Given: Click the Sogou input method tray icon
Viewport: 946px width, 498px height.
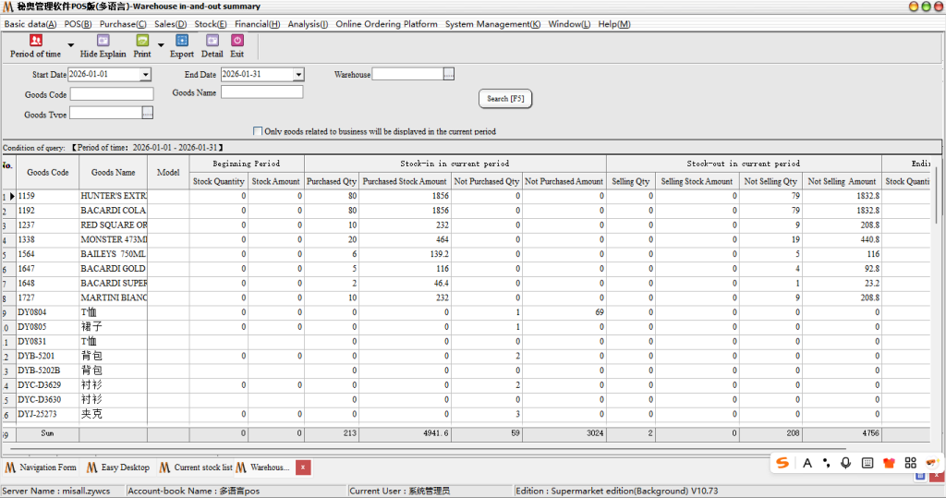Looking at the screenshot, I should tap(782, 463).
